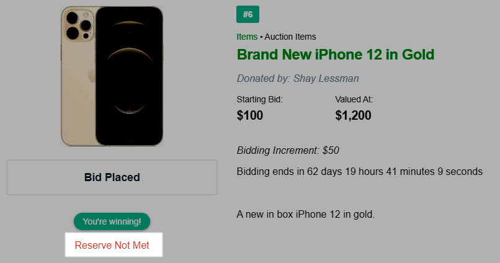
Task: Click the Bid Placed button
Action: pyautogui.click(x=112, y=177)
